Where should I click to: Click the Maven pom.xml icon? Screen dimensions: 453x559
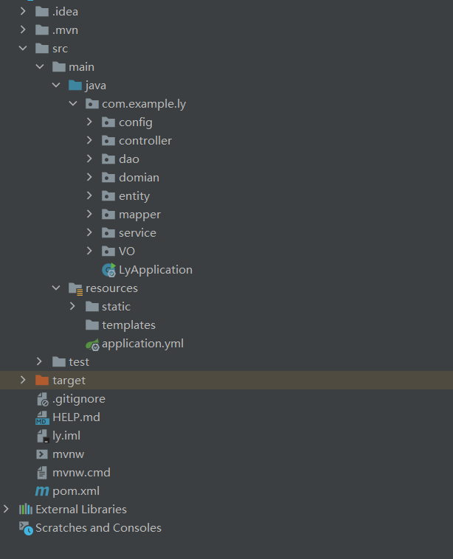(42, 491)
